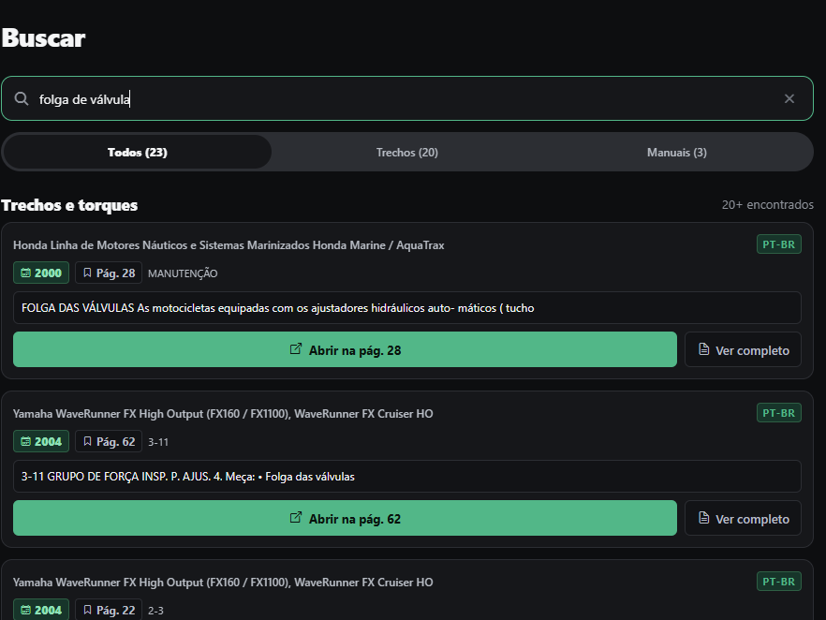Click Pág. 28 bookmark badge
Image resolution: width=826 pixels, height=620 pixels.
(109, 273)
